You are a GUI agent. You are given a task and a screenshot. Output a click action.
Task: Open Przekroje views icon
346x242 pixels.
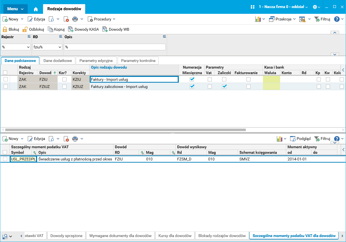click(x=272, y=19)
